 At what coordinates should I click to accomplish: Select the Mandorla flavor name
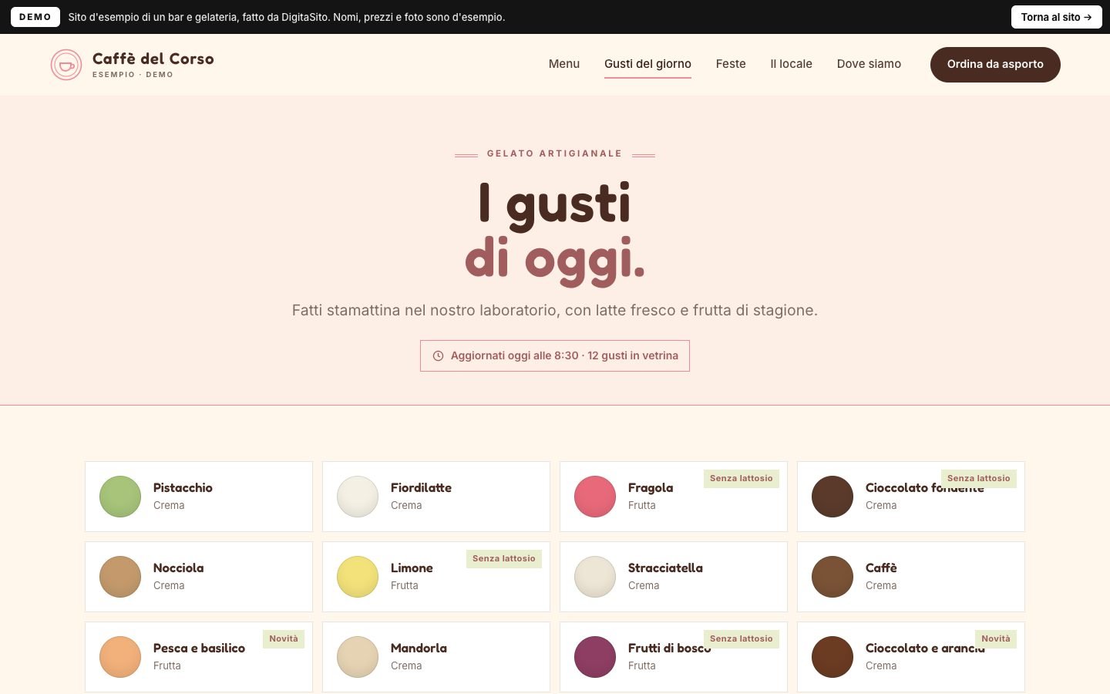click(419, 648)
